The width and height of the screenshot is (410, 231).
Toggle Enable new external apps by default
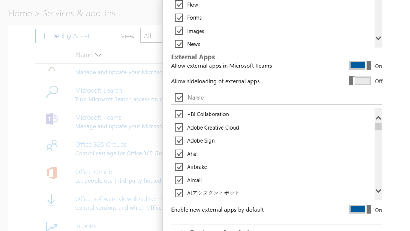pos(360,210)
